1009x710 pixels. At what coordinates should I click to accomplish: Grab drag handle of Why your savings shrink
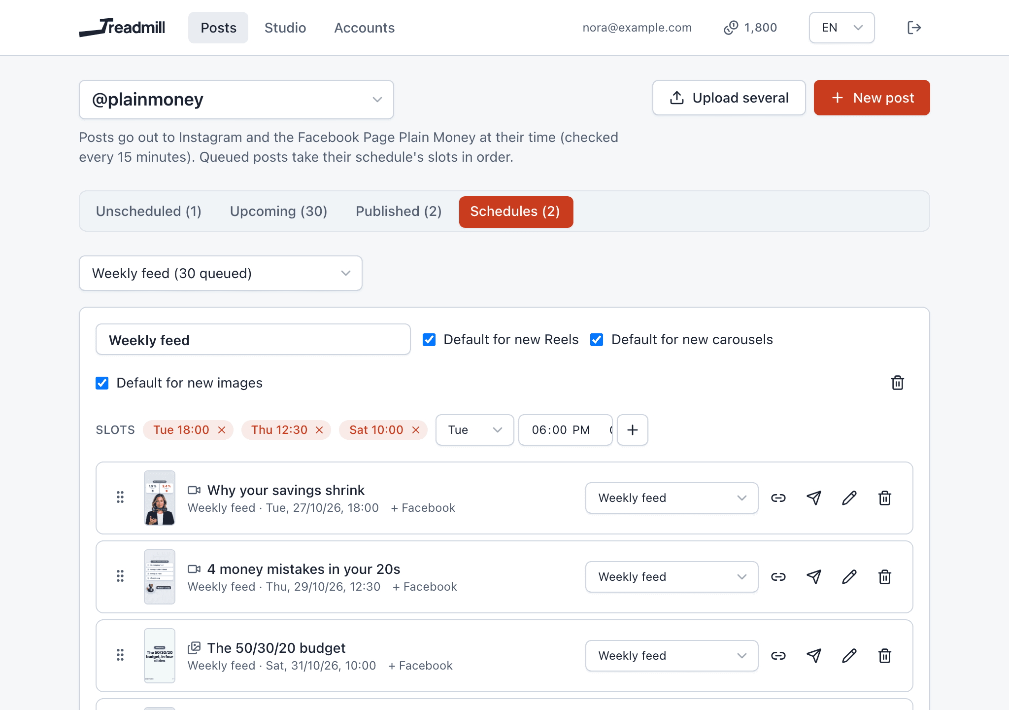pyautogui.click(x=120, y=497)
